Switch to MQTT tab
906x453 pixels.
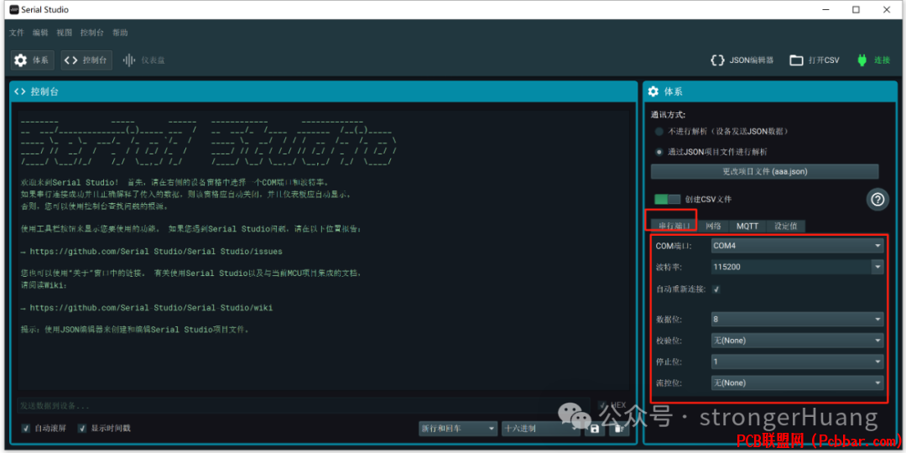pyautogui.click(x=747, y=226)
